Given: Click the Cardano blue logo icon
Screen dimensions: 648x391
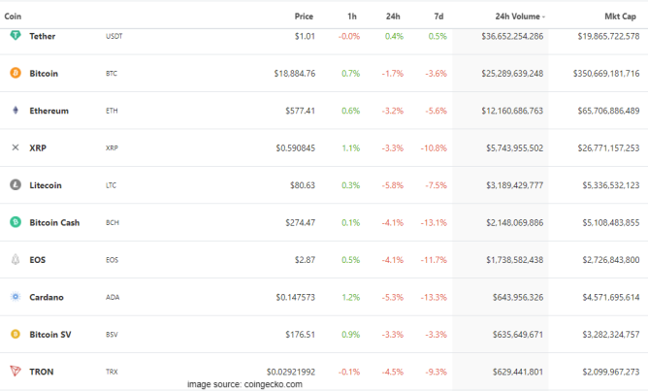Looking at the screenshot, I should (x=16, y=296).
